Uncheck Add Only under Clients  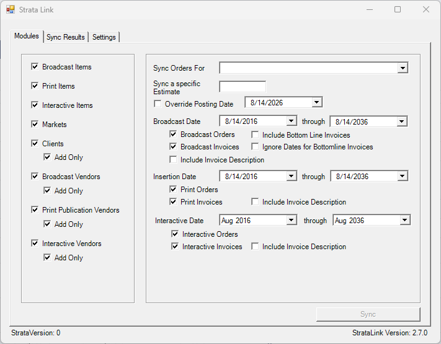tap(47, 157)
